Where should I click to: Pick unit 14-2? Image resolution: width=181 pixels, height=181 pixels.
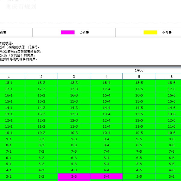[41, 108]
